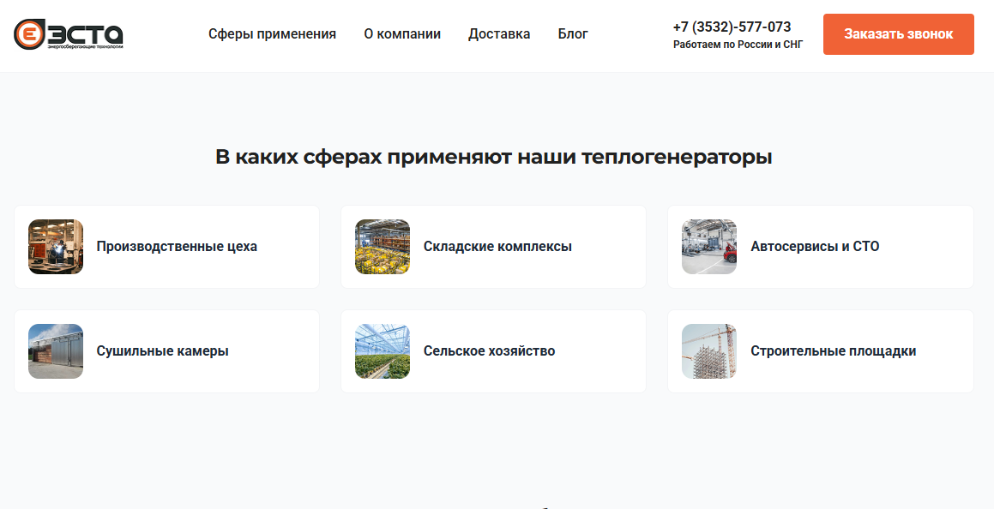Open the Складские комплексы thumbnail image
The height and width of the screenshot is (509, 994).
click(383, 247)
